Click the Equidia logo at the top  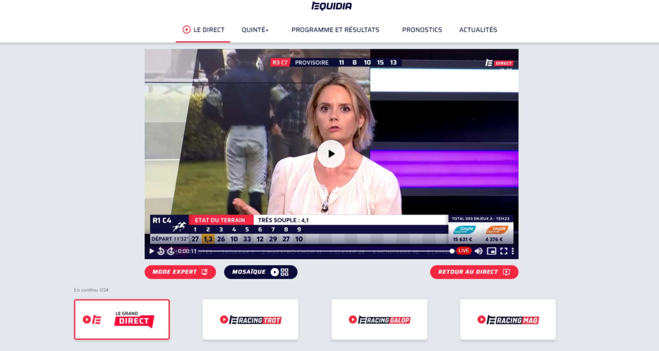pyautogui.click(x=331, y=6)
